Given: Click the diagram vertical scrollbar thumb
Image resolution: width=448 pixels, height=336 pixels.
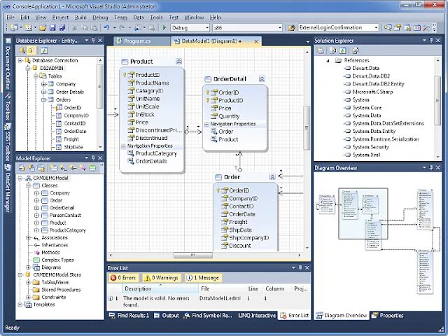Looking at the screenshot, I should pos(307,127).
